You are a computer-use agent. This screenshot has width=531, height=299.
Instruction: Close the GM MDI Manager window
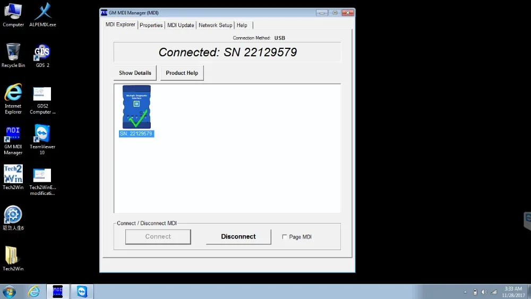pyautogui.click(x=347, y=13)
